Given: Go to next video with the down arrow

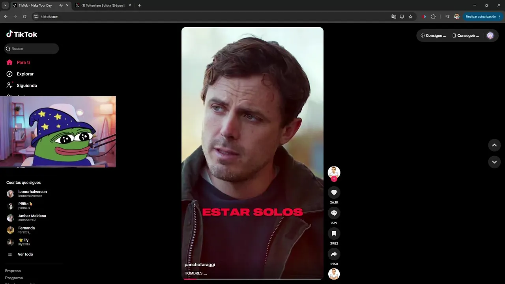Looking at the screenshot, I should [x=494, y=162].
